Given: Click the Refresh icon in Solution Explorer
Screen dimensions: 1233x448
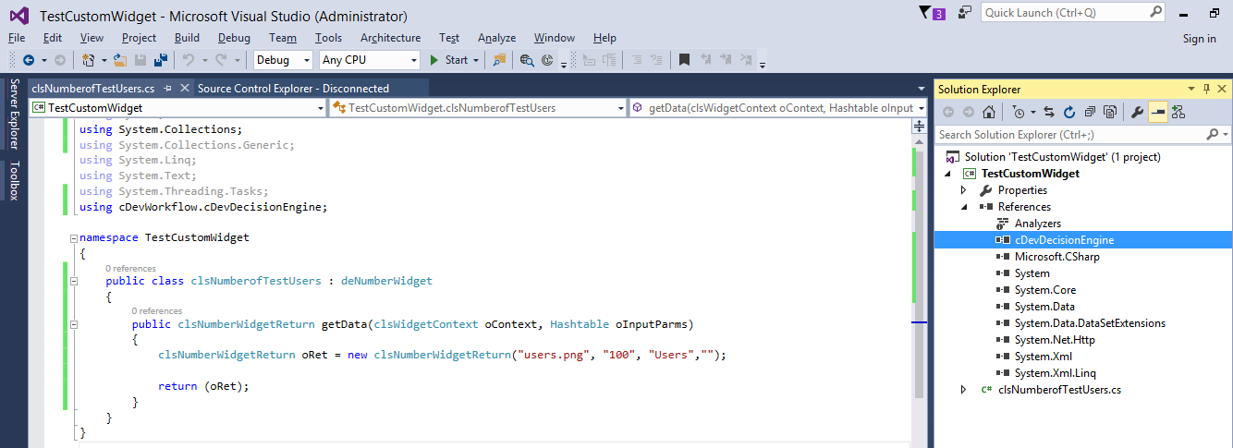Looking at the screenshot, I should 1069,112.
